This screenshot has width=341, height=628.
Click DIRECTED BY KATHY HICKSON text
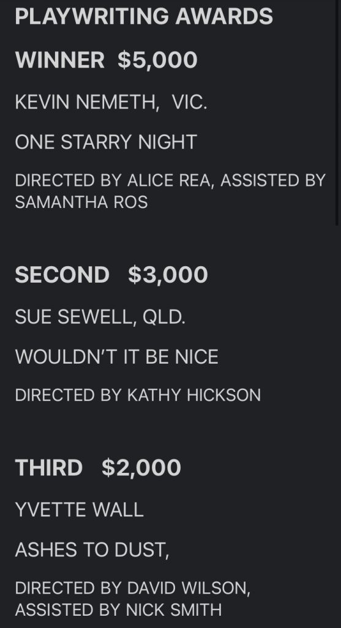click(x=138, y=396)
